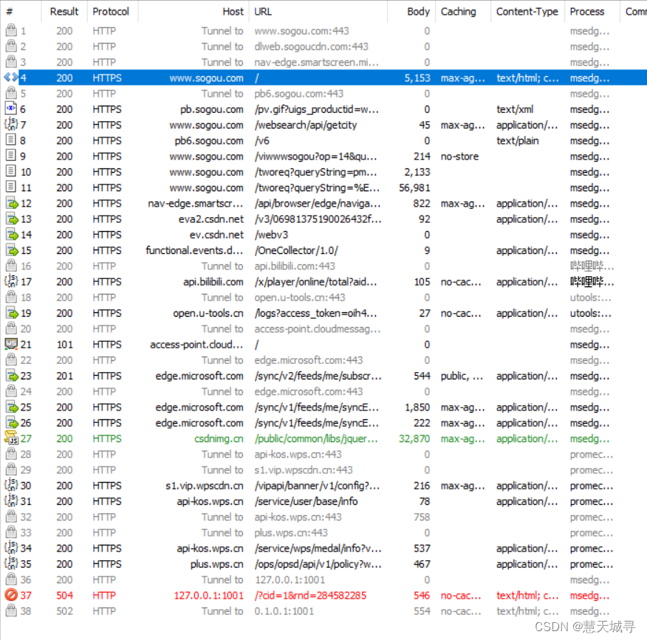Select the 127.0.0.1:1001 host in red
This screenshot has width=647, height=640.
coord(209,595)
